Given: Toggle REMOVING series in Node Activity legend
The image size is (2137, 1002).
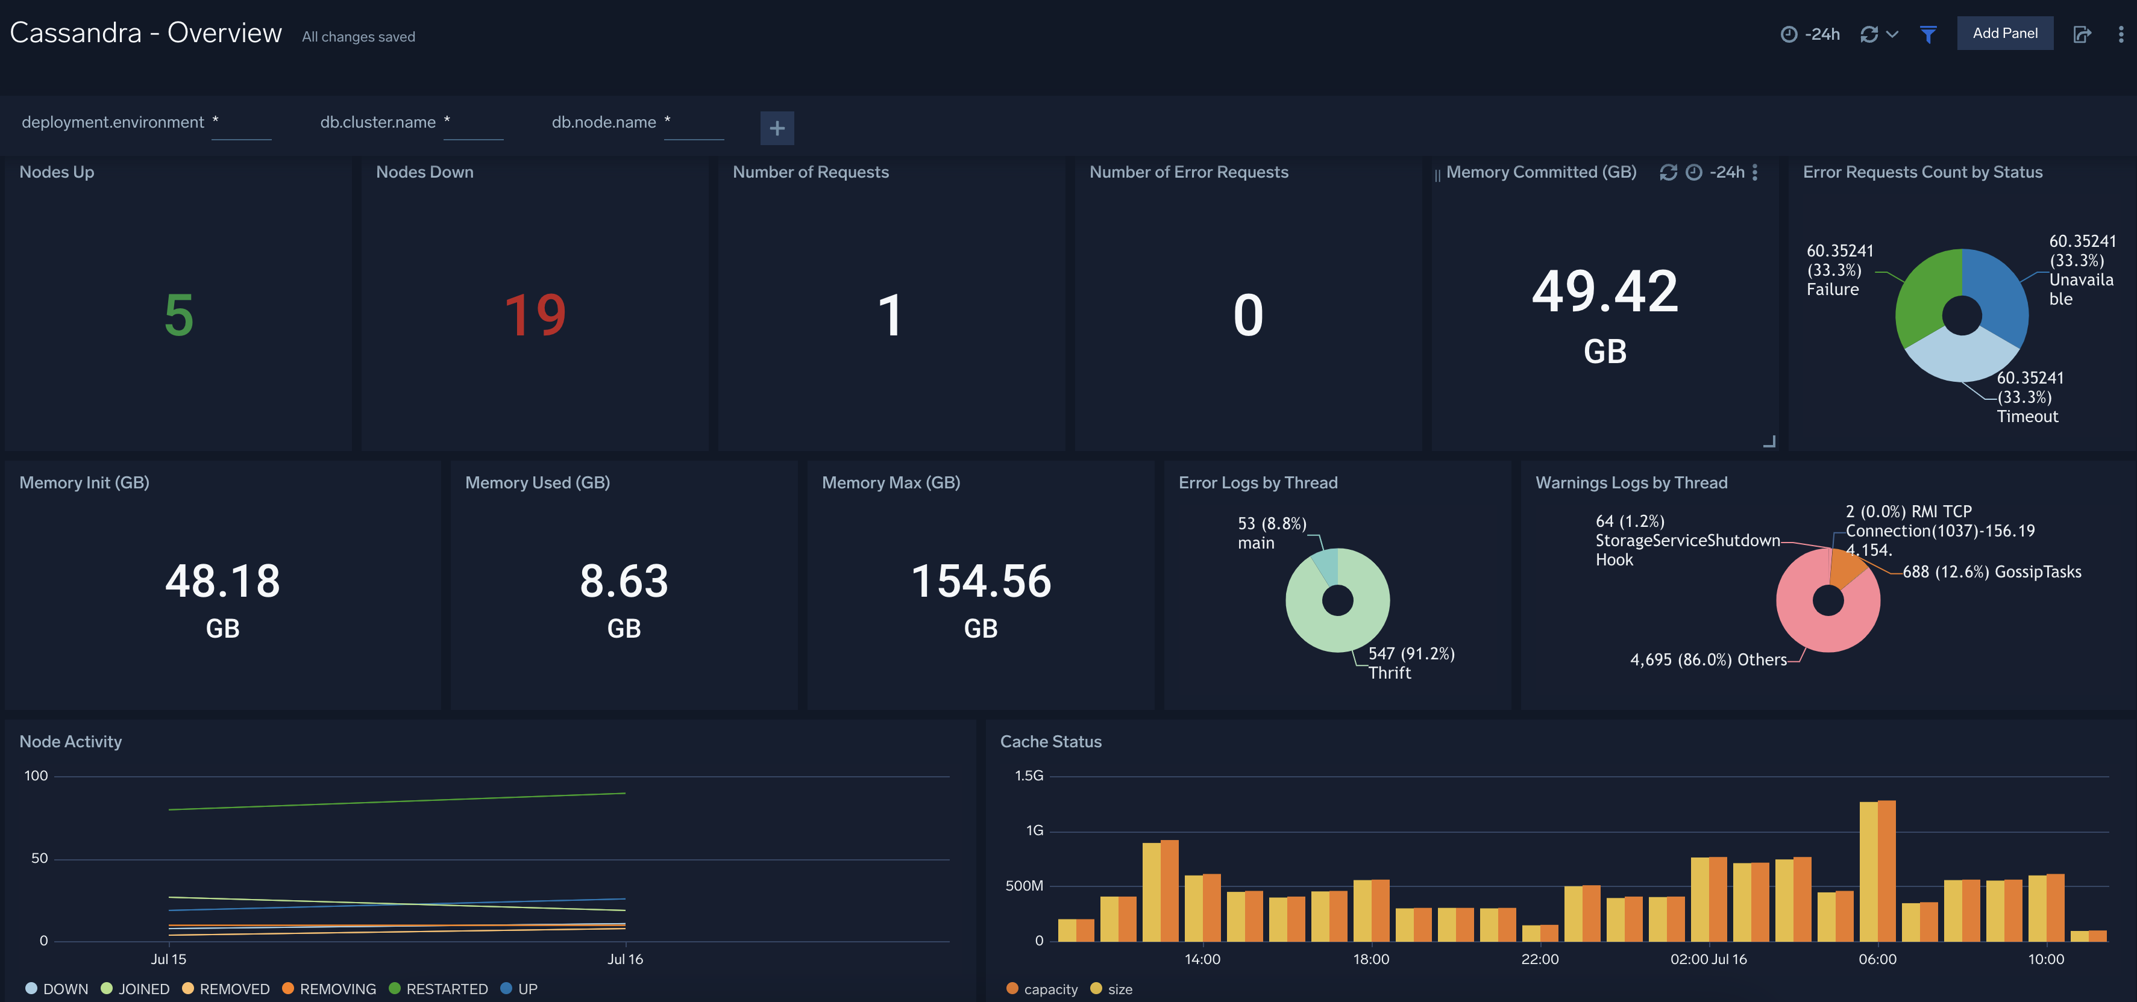Looking at the screenshot, I should tap(329, 988).
